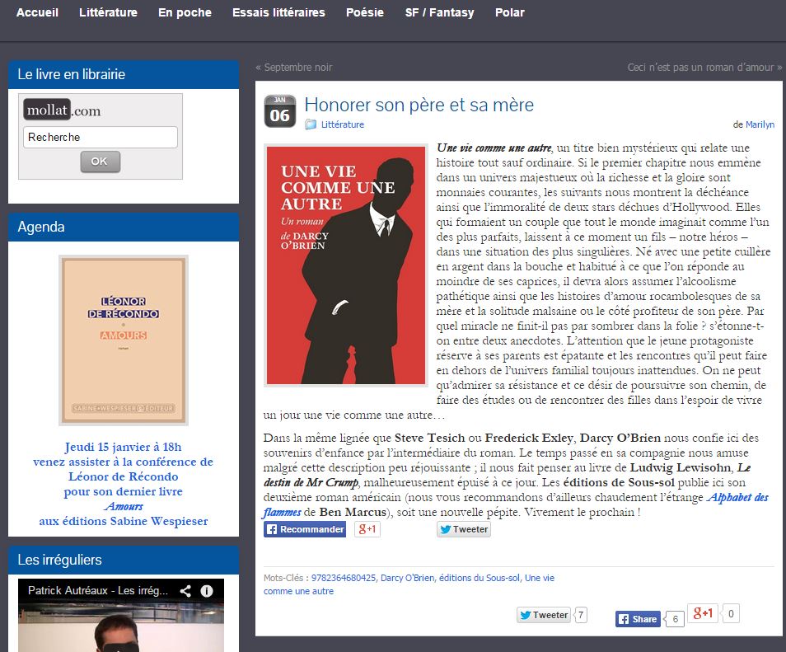
Task: Open the 9782364680425 tag
Action: pos(344,578)
